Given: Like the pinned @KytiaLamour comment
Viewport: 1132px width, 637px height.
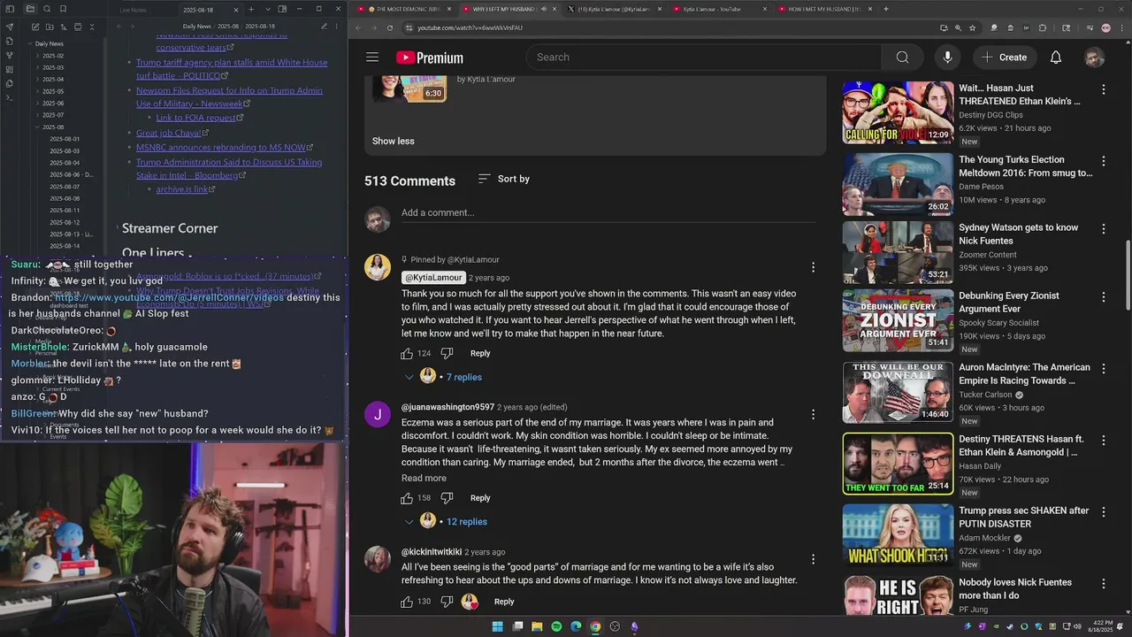Looking at the screenshot, I should [407, 353].
